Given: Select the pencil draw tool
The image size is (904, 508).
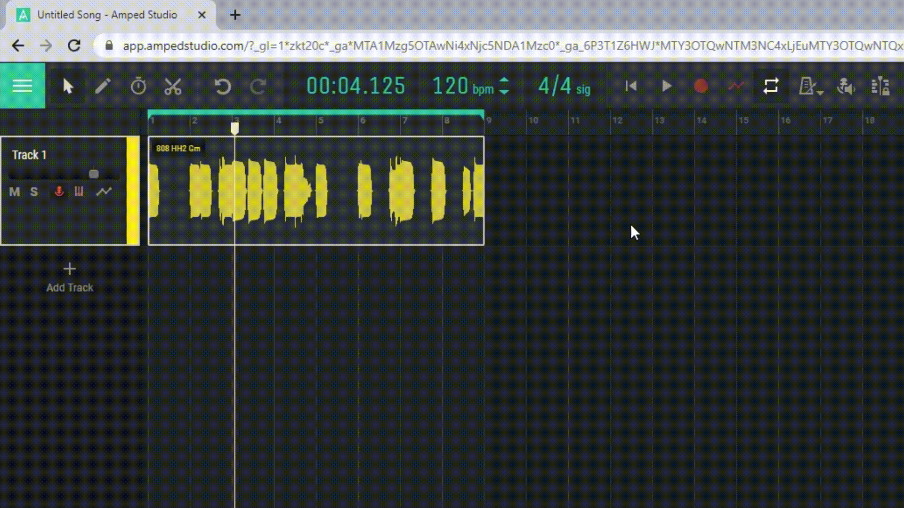Looking at the screenshot, I should coord(103,87).
